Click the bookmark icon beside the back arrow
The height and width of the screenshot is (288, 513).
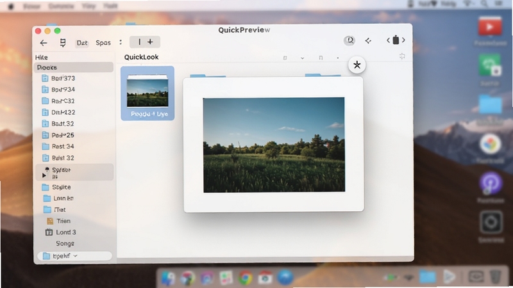[63, 43]
